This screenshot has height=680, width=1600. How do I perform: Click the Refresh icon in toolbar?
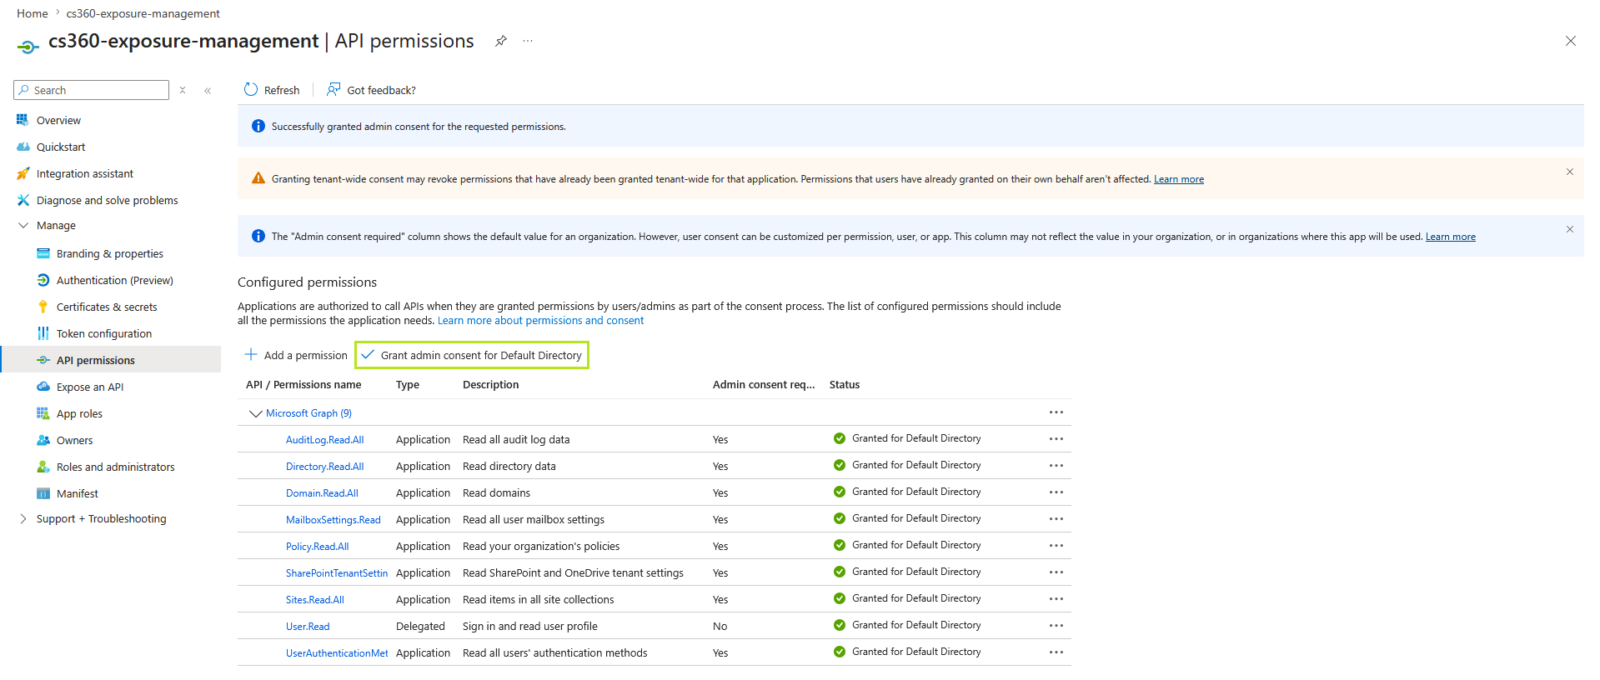pyautogui.click(x=251, y=89)
